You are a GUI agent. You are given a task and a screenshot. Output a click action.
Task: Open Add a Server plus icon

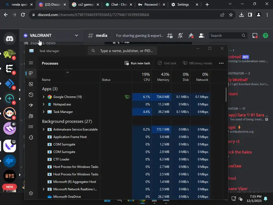point(10,99)
